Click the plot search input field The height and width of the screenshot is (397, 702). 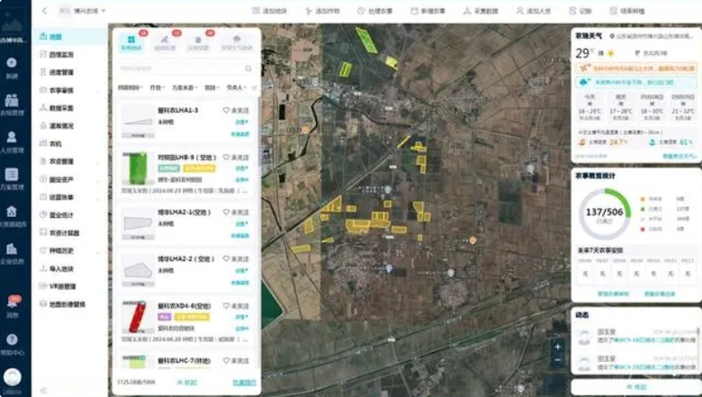pyautogui.click(x=185, y=68)
